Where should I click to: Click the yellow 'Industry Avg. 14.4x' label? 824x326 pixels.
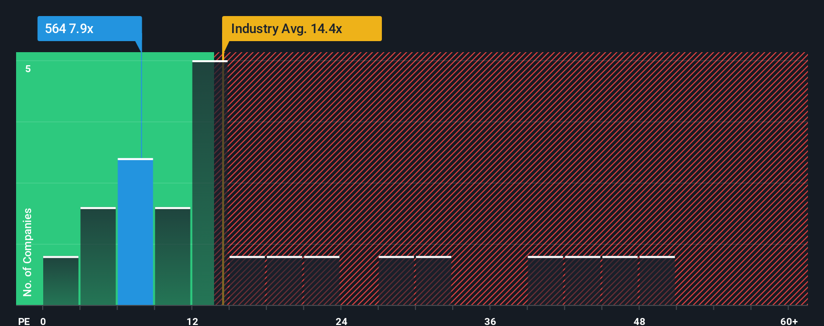click(302, 29)
